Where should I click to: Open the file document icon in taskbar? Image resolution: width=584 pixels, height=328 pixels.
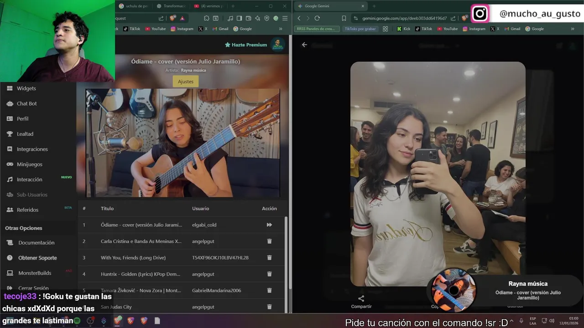[157, 321]
